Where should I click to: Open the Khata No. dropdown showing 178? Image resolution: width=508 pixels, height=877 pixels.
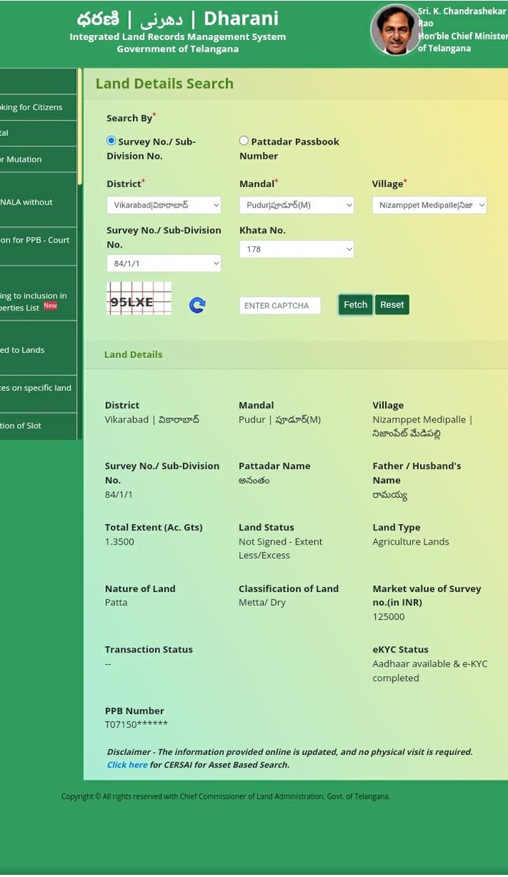(297, 249)
